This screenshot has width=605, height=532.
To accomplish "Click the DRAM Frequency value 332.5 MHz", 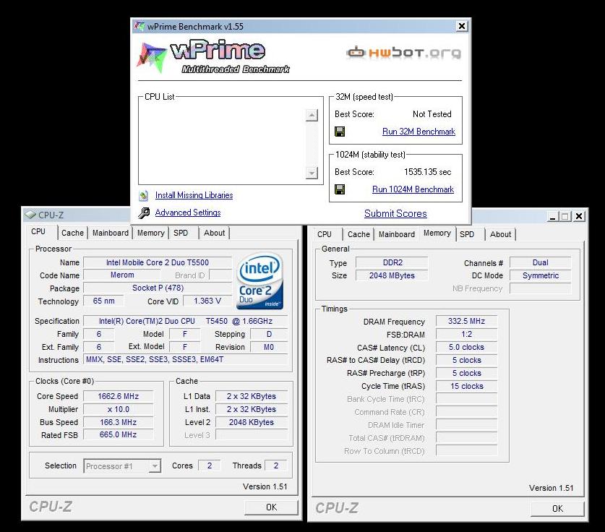I will click(466, 321).
